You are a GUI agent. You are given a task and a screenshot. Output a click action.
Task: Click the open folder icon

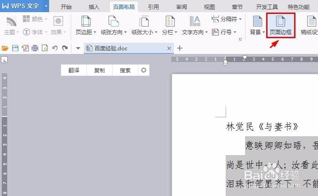(5, 48)
